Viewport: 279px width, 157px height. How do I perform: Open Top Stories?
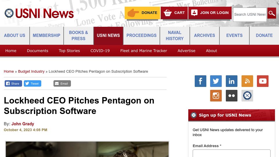[69, 51]
